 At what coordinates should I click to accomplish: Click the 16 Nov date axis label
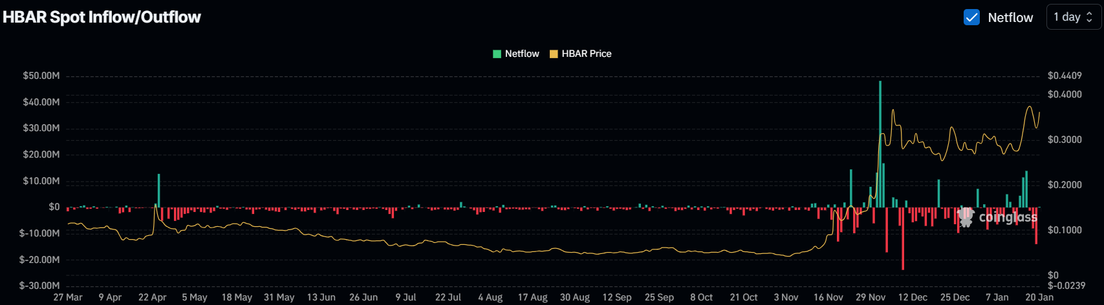pos(828,297)
